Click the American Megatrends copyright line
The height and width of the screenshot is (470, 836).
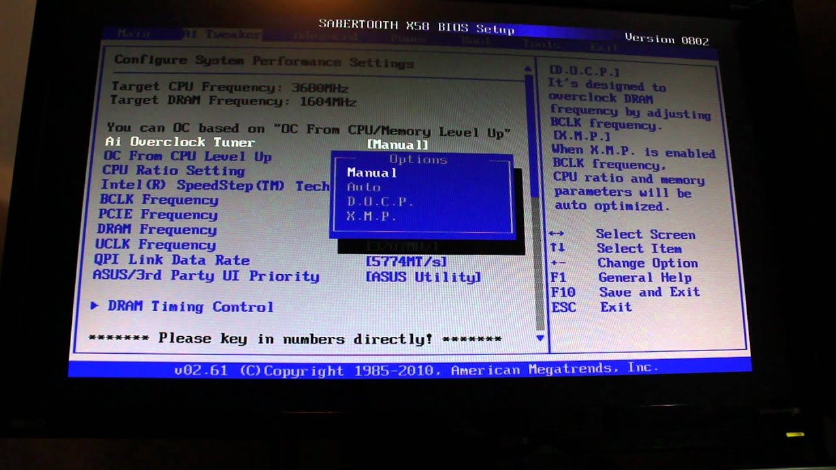click(x=416, y=369)
